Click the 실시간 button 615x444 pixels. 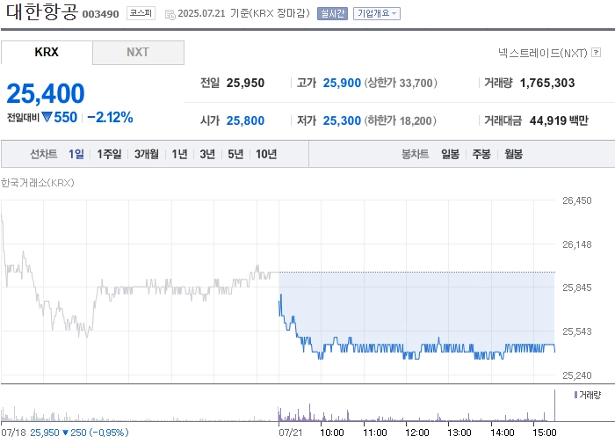(x=332, y=13)
